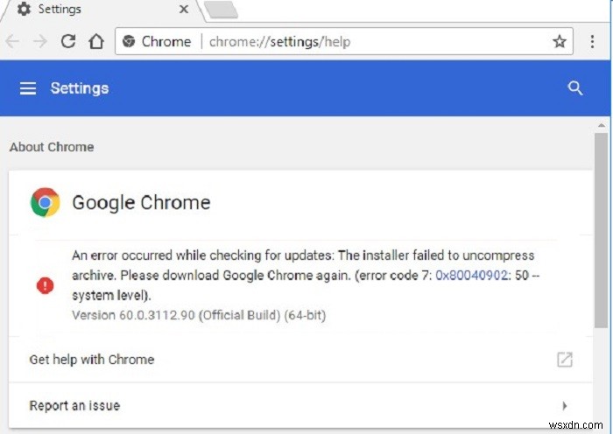Screen dimensions: 613x434
Task: Click the scrollbar up arrow
Action: point(602,125)
